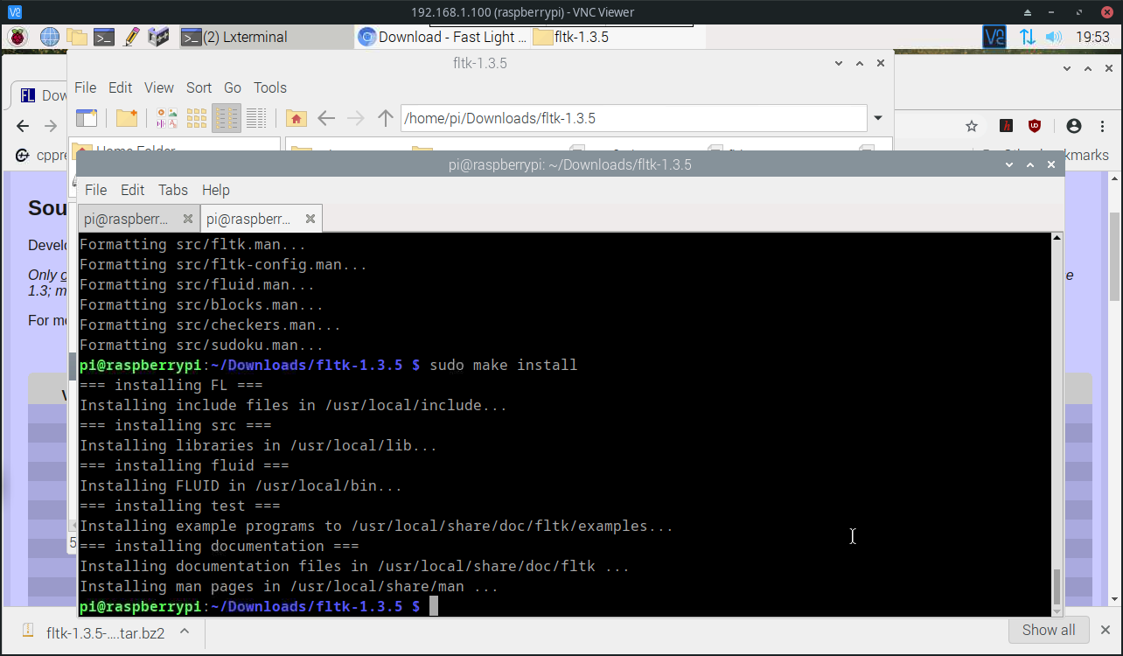Click '=== installing documentation ===' line
The width and height of the screenshot is (1123, 656).
pos(220,546)
